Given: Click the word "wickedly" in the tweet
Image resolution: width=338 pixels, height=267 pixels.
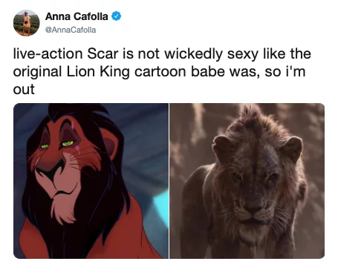Looking at the screenshot, I should pyautogui.click(x=193, y=54).
